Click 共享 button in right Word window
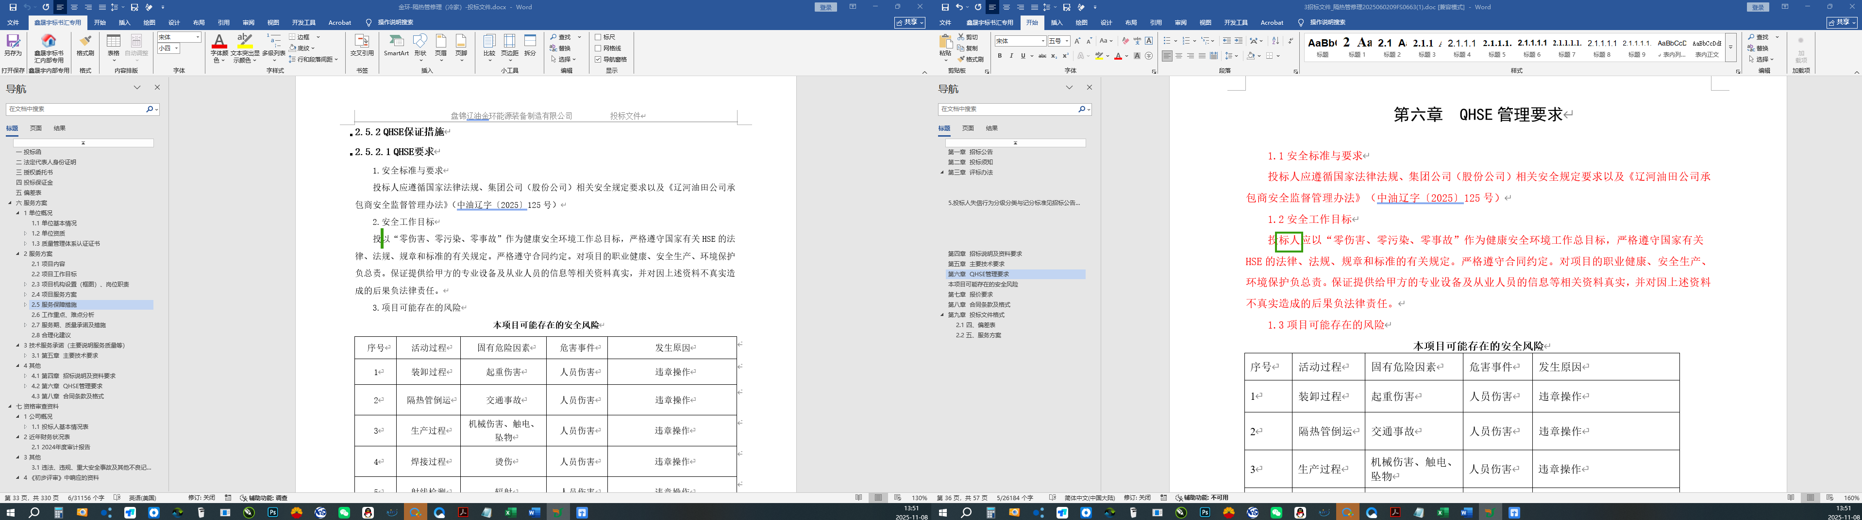Image resolution: width=1862 pixels, height=520 pixels. [1843, 22]
